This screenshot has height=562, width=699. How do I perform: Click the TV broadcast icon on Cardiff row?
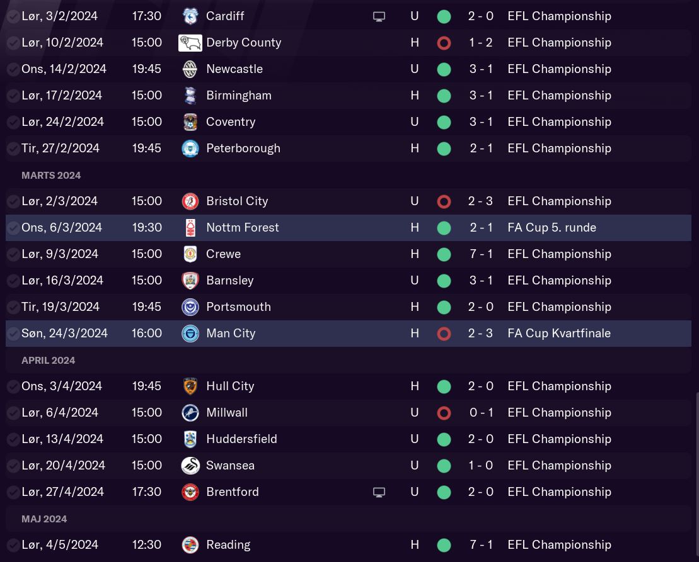pyautogui.click(x=379, y=17)
